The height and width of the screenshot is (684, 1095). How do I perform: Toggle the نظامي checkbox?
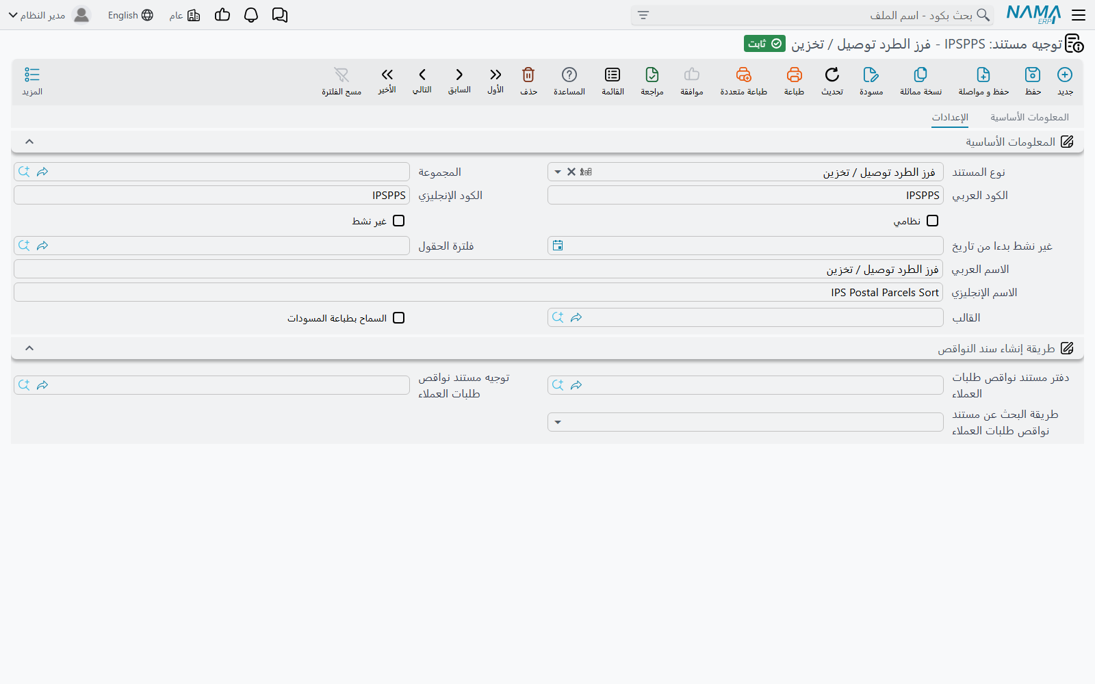932,221
